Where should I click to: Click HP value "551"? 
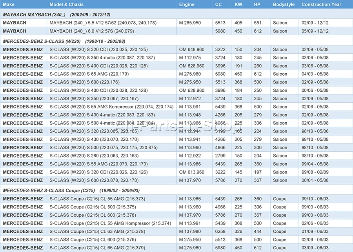coord(258,23)
